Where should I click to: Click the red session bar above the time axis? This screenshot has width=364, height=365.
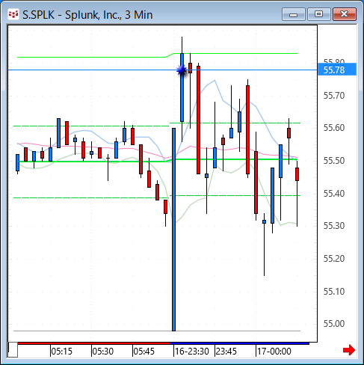[93, 343]
